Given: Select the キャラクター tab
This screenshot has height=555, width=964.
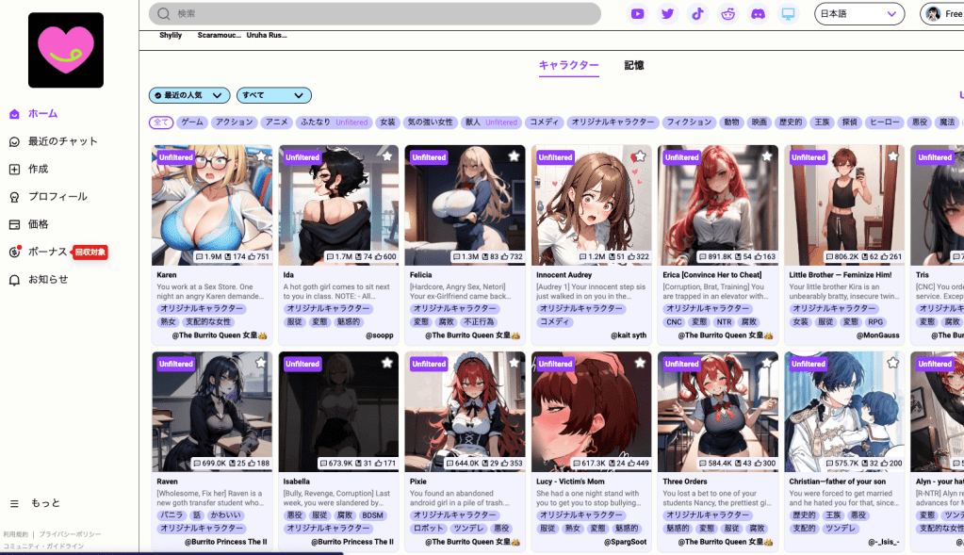Looking at the screenshot, I should (568, 65).
